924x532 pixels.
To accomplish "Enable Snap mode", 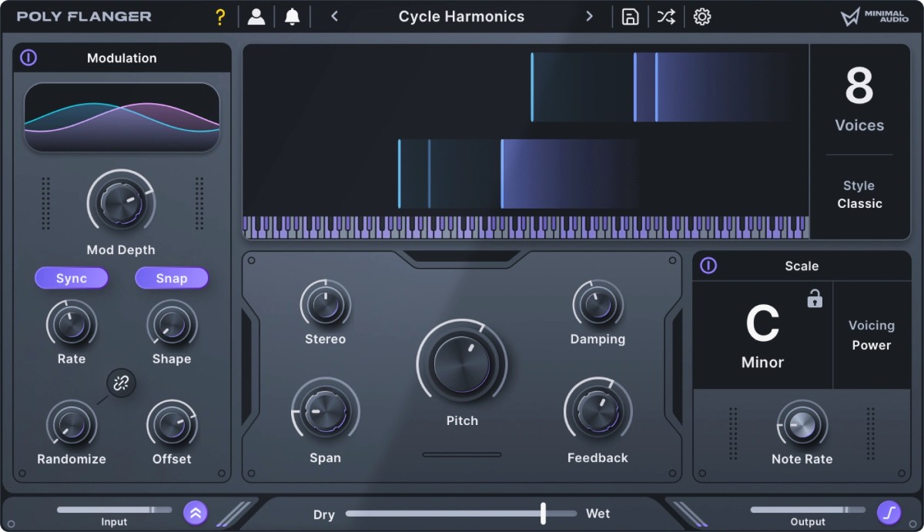I will [171, 278].
